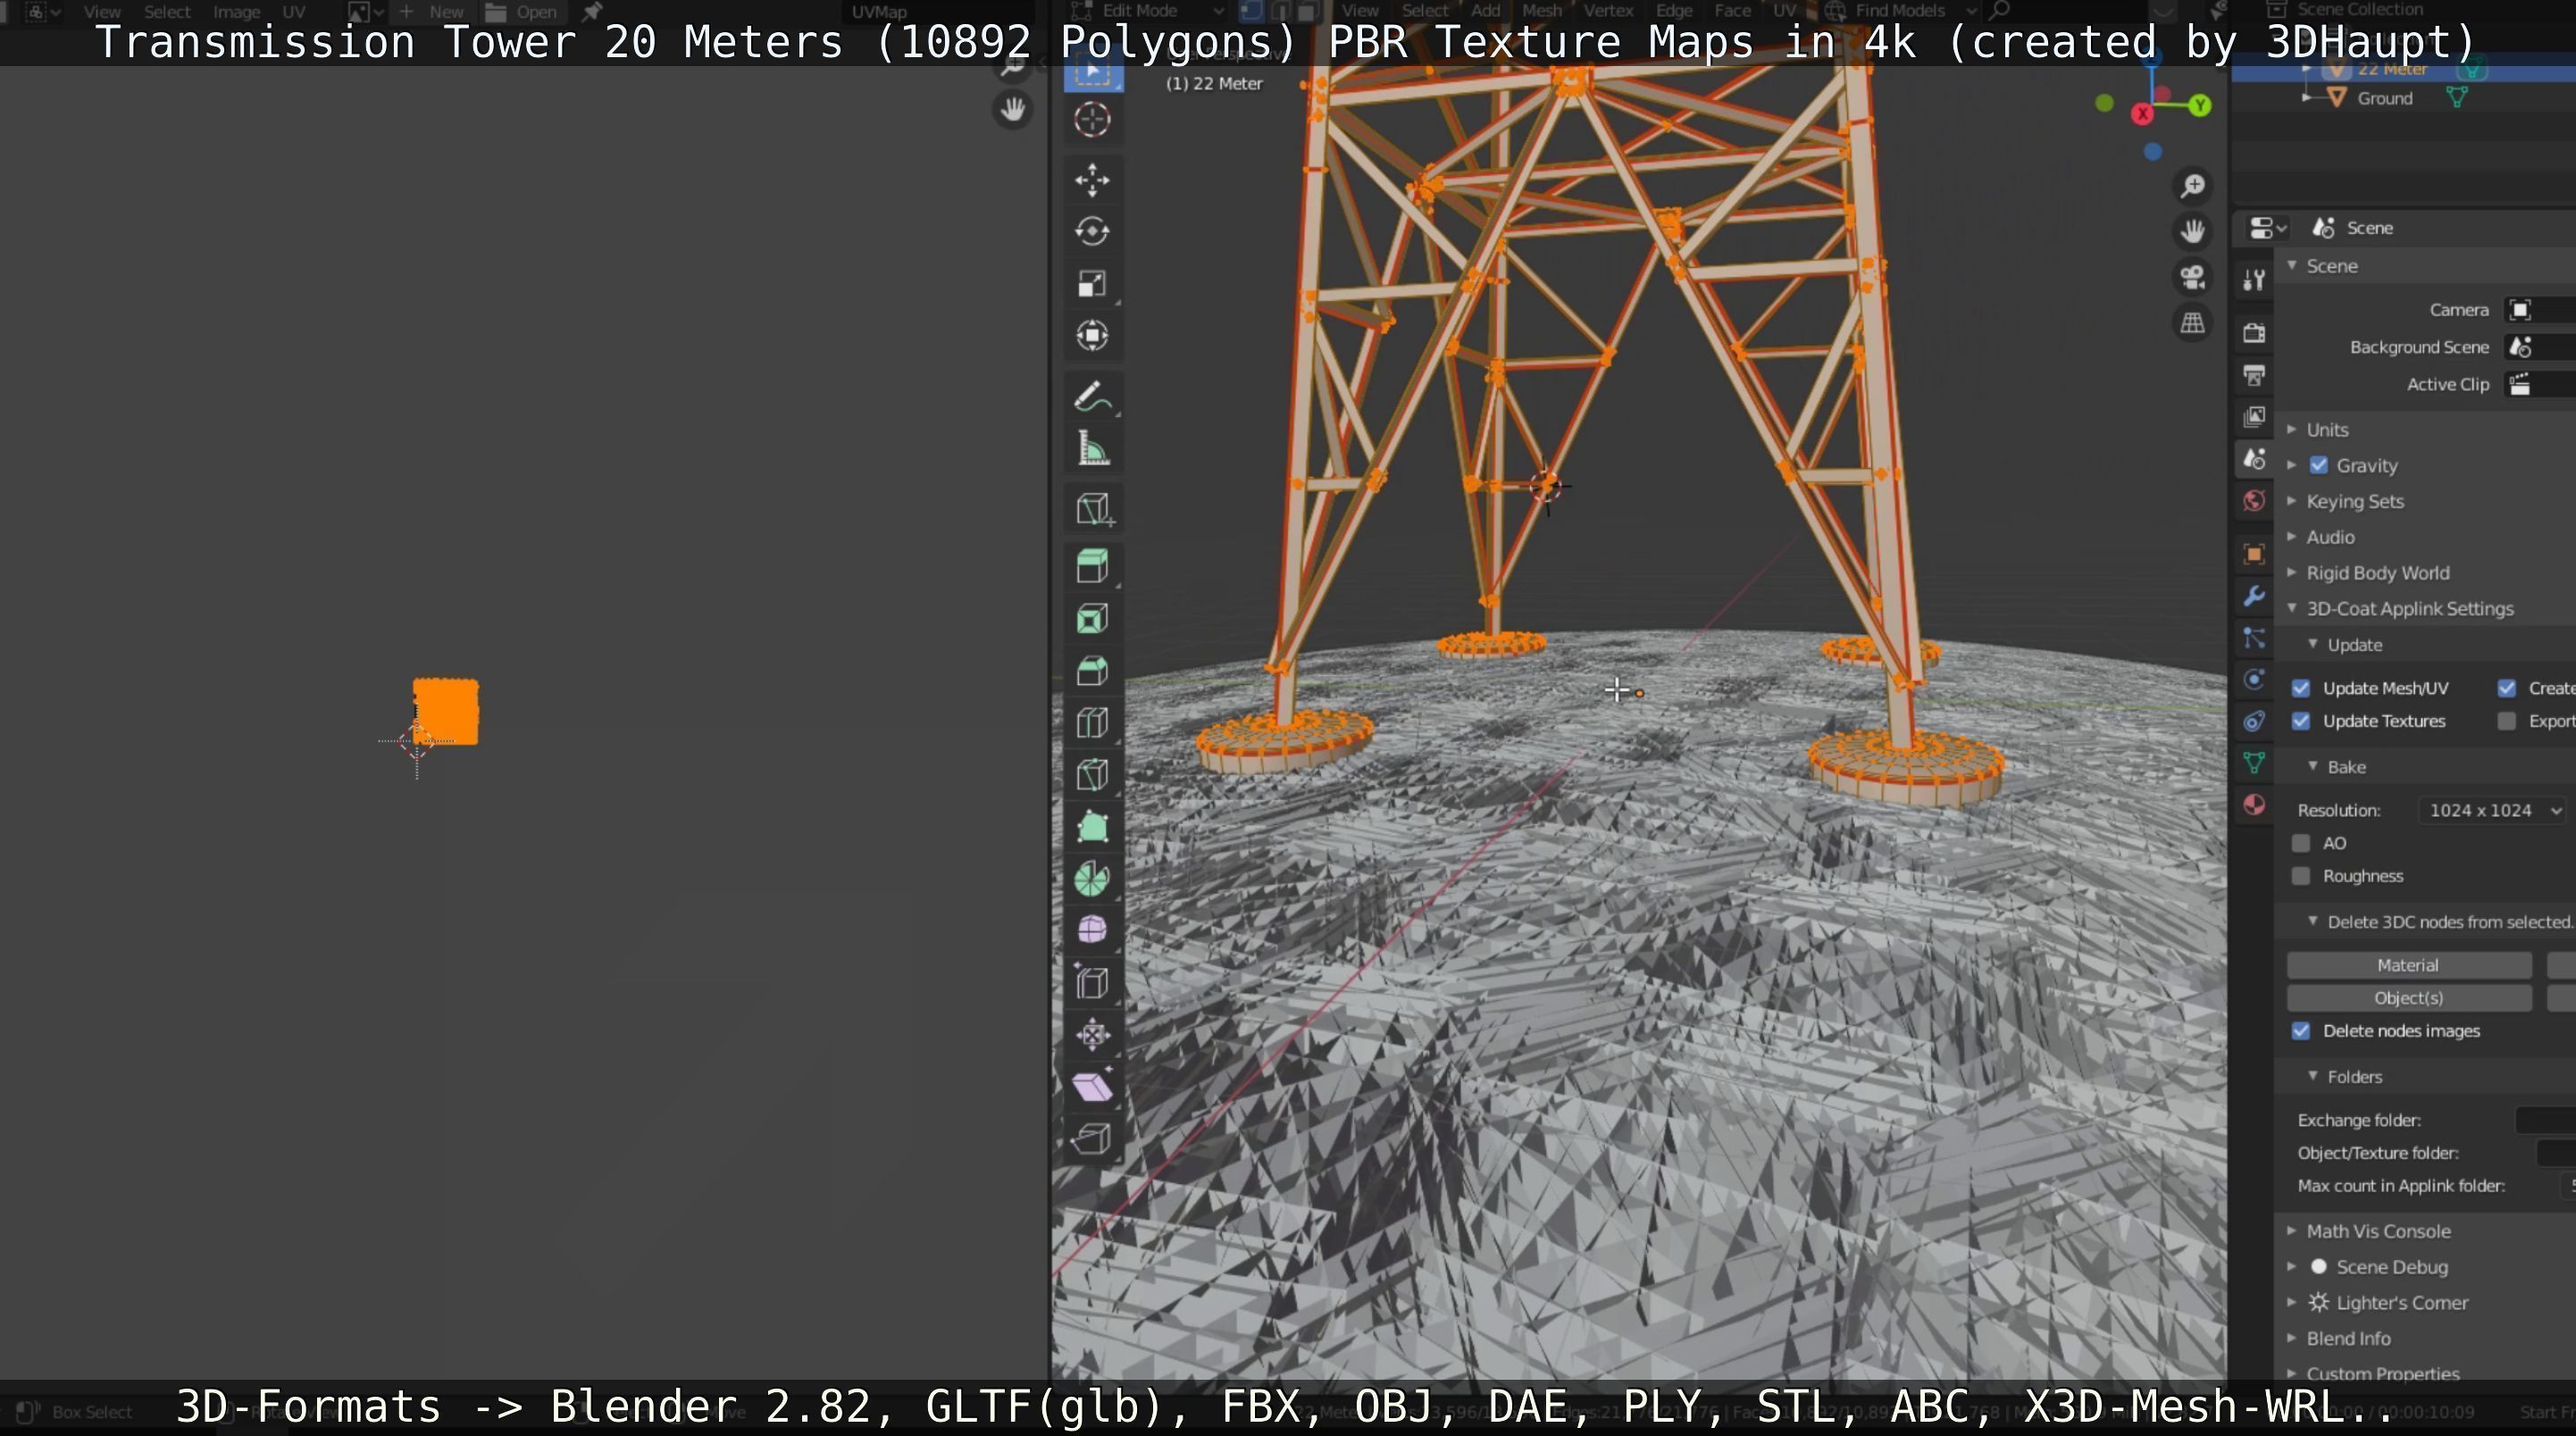This screenshot has width=2576, height=1436.
Task: Toggle the Gravity checkbox
Action: pyautogui.click(x=2319, y=465)
